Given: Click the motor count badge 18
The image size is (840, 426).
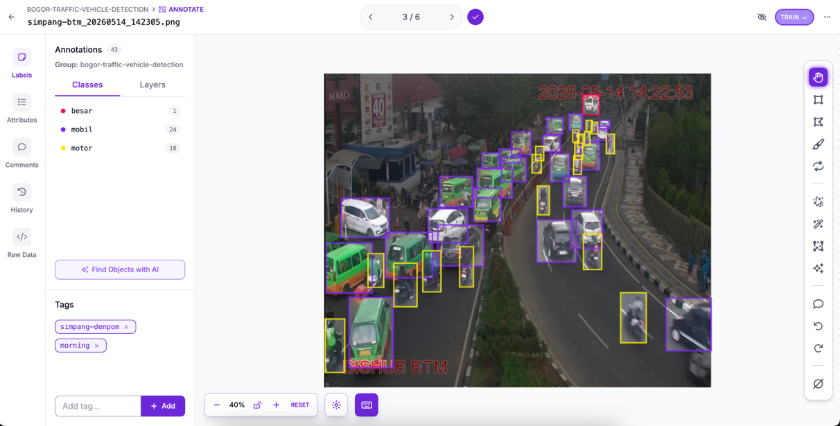Looking at the screenshot, I should (x=173, y=148).
